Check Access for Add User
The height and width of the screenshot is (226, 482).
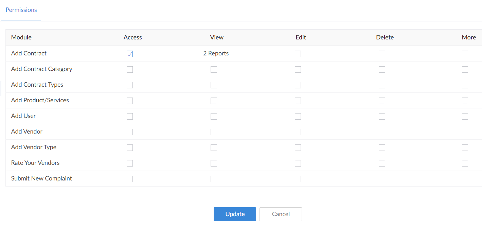(130, 116)
